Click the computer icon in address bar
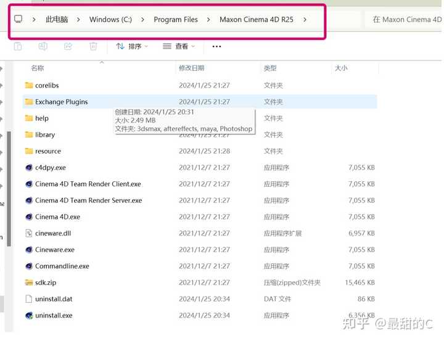 (x=18, y=19)
